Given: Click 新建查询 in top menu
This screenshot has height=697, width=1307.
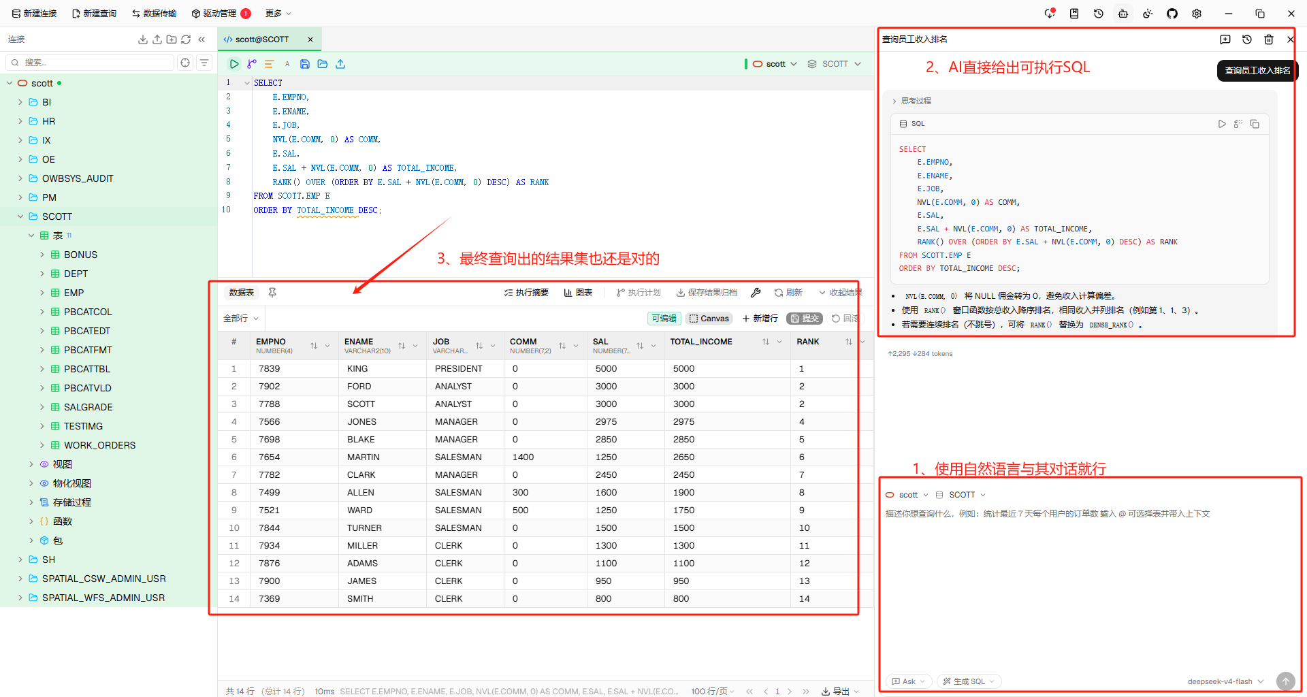Looking at the screenshot, I should (94, 14).
